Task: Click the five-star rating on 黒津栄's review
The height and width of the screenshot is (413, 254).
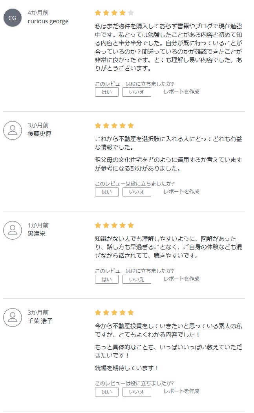Action: [x=115, y=225]
